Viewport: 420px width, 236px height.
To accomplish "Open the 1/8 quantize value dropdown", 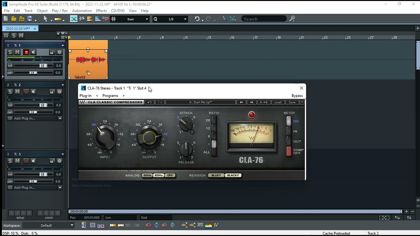I will click(x=185, y=19).
